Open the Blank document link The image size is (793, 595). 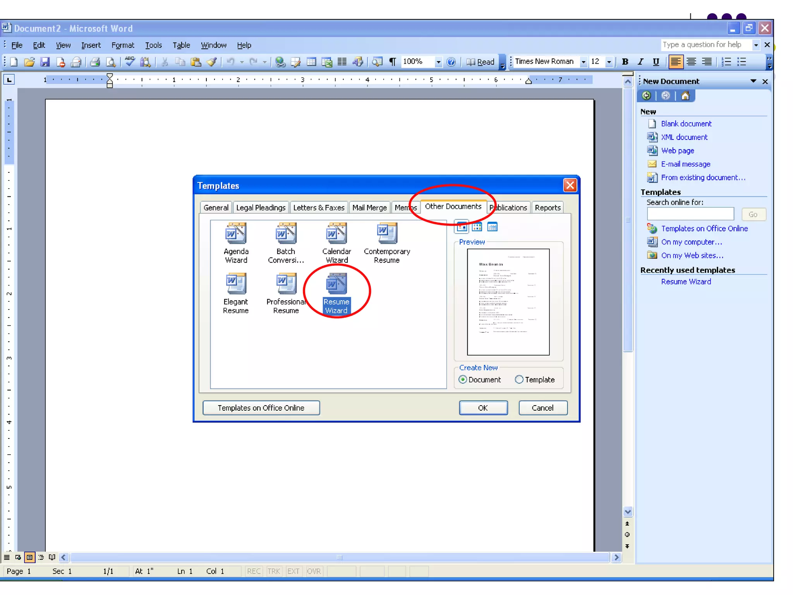tap(686, 124)
